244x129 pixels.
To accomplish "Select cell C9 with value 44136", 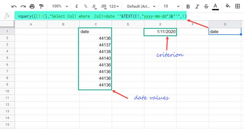I will pos(96,85).
